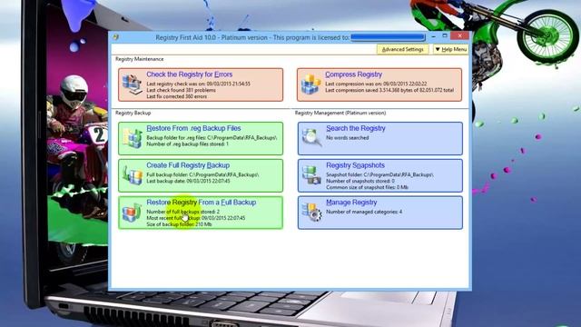Select the 'Last backup date' line
This screenshot has height=327, width=581.
[x=188, y=181]
